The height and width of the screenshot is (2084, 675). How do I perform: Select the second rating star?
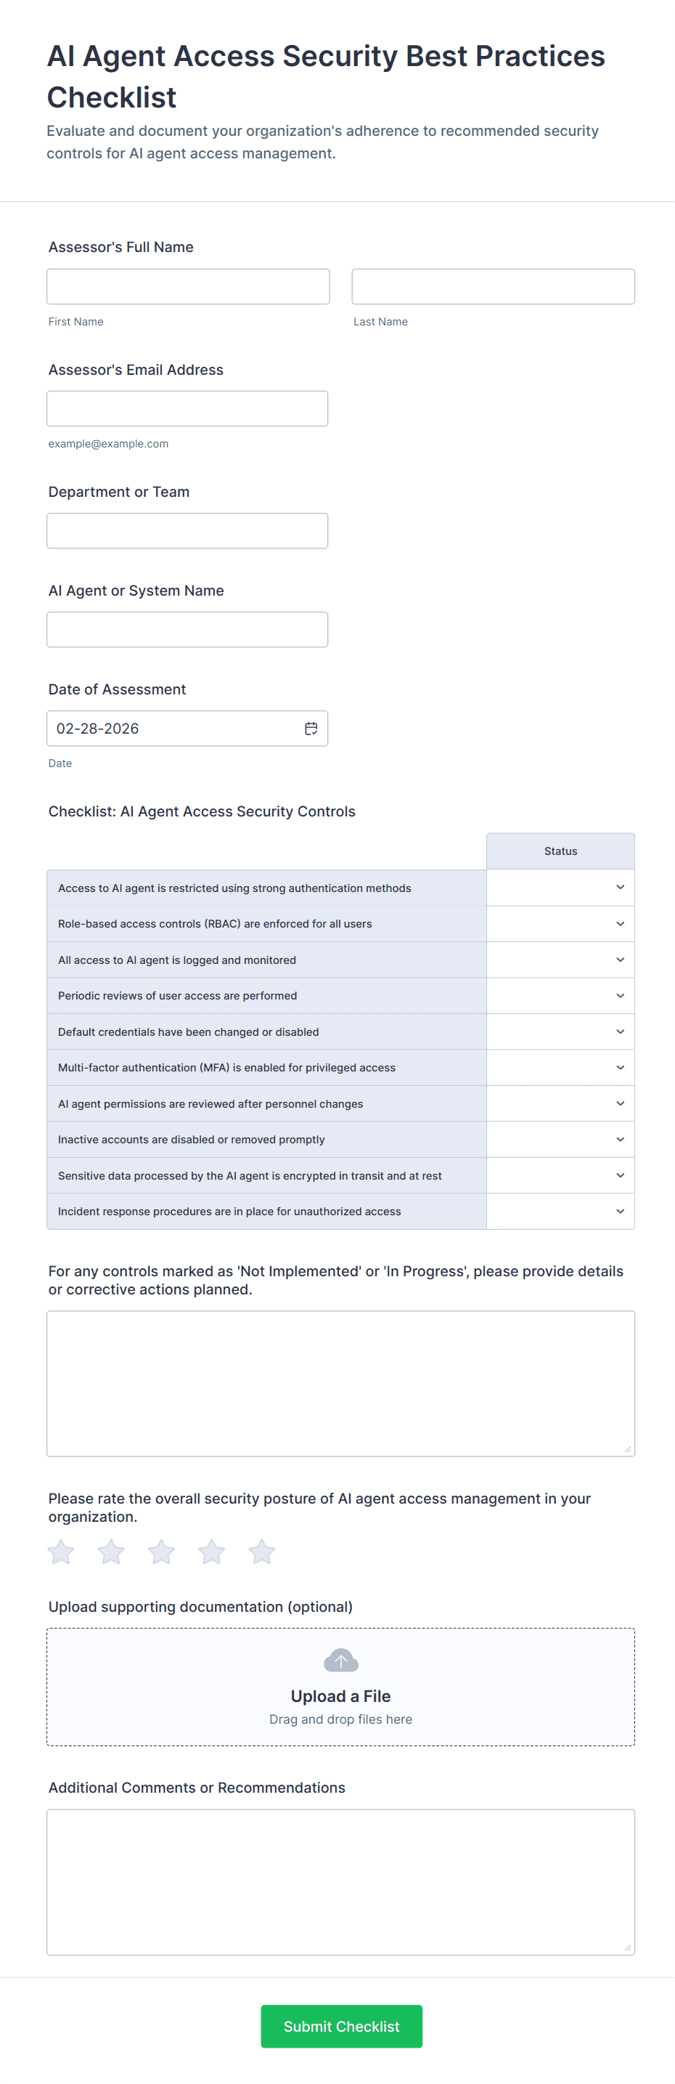point(111,1552)
